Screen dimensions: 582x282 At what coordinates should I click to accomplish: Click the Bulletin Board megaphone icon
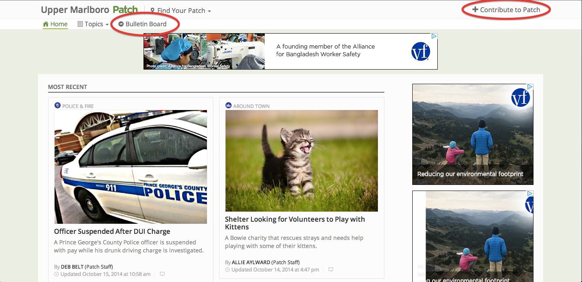coord(120,24)
